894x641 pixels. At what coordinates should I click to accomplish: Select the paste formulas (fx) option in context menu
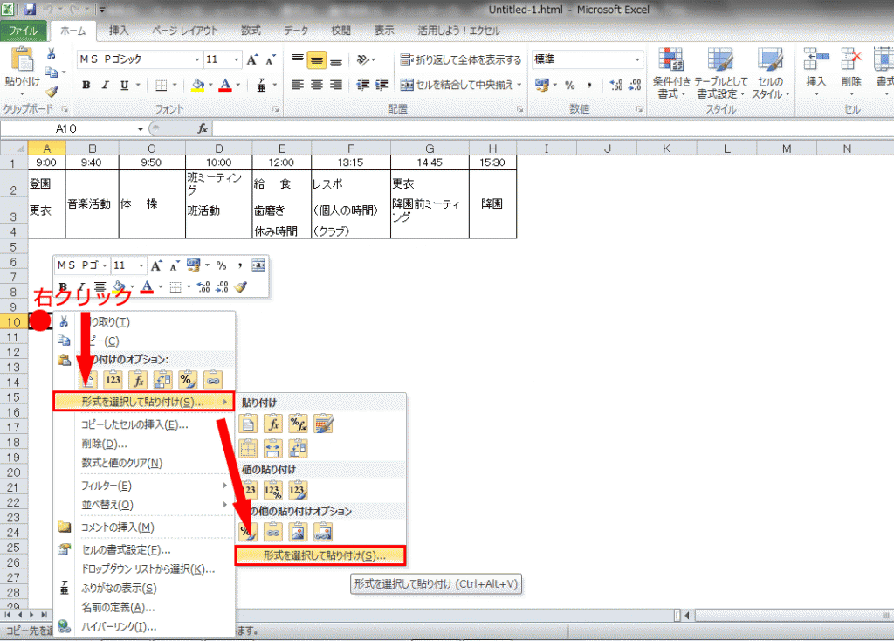[x=137, y=380]
